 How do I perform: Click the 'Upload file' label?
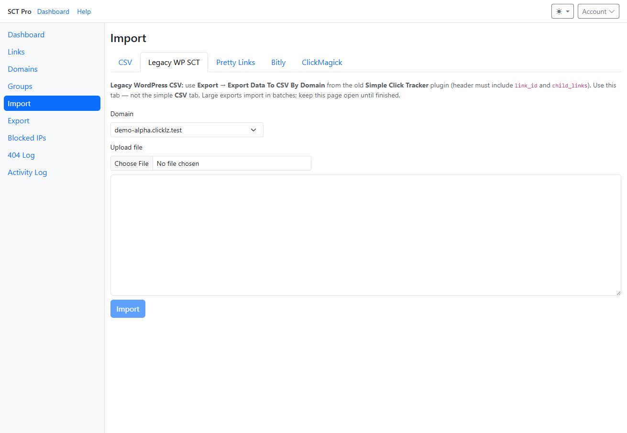point(126,147)
